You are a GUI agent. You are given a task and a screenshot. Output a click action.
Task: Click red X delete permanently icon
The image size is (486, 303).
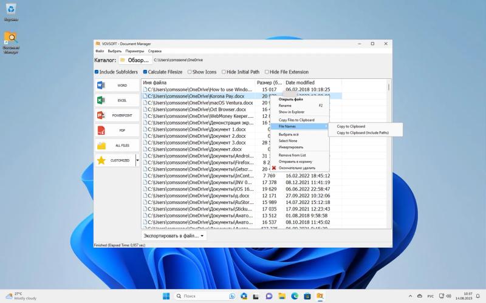[x=274, y=168]
